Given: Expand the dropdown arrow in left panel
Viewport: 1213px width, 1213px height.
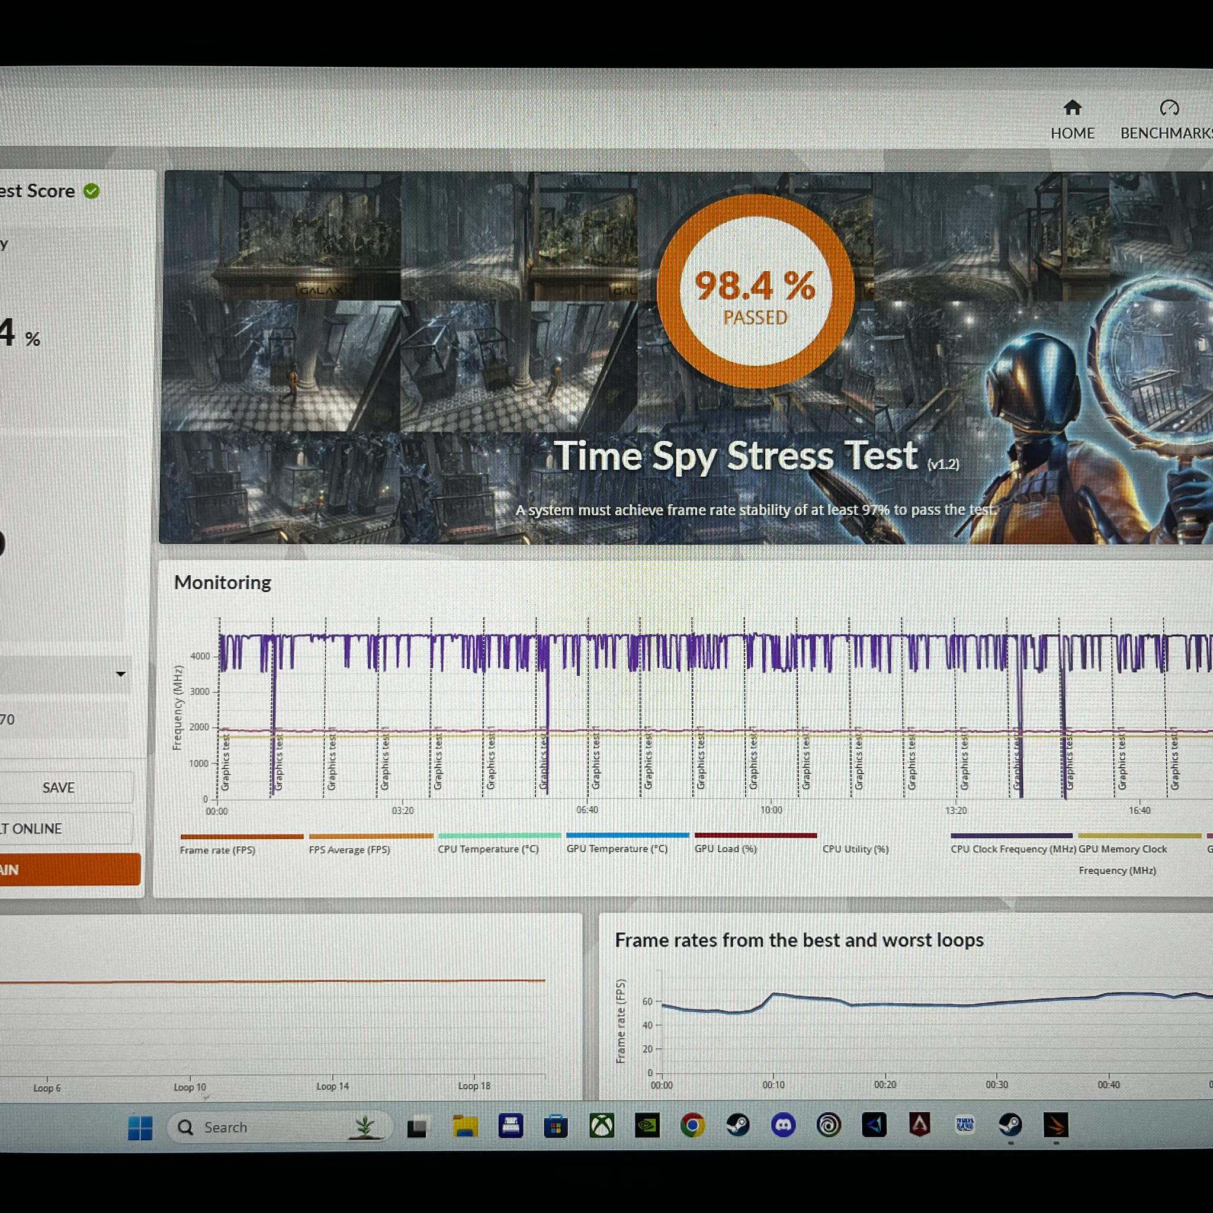Looking at the screenshot, I should pos(121,673).
